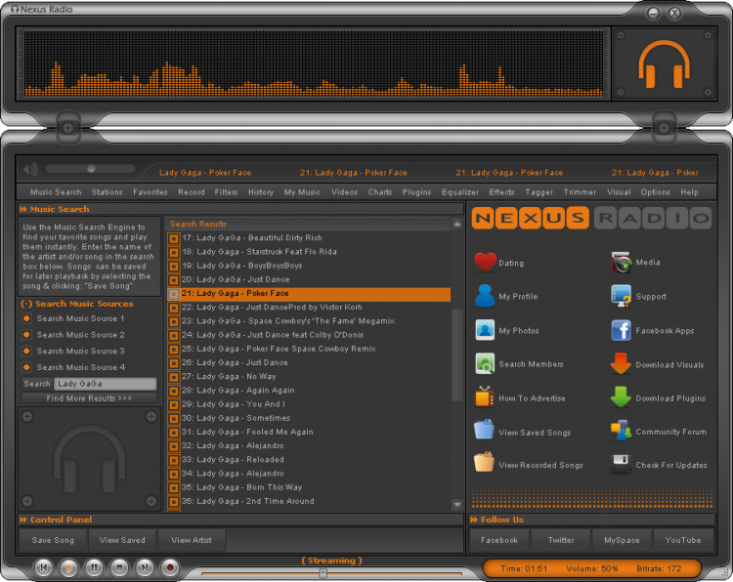Open the Support monitor icon
This screenshot has height=582, width=733.
click(x=622, y=296)
